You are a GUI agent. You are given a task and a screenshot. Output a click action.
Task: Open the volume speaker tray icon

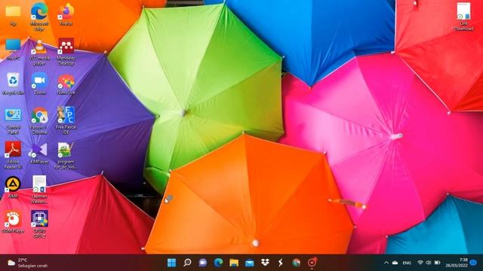(429, 263)
